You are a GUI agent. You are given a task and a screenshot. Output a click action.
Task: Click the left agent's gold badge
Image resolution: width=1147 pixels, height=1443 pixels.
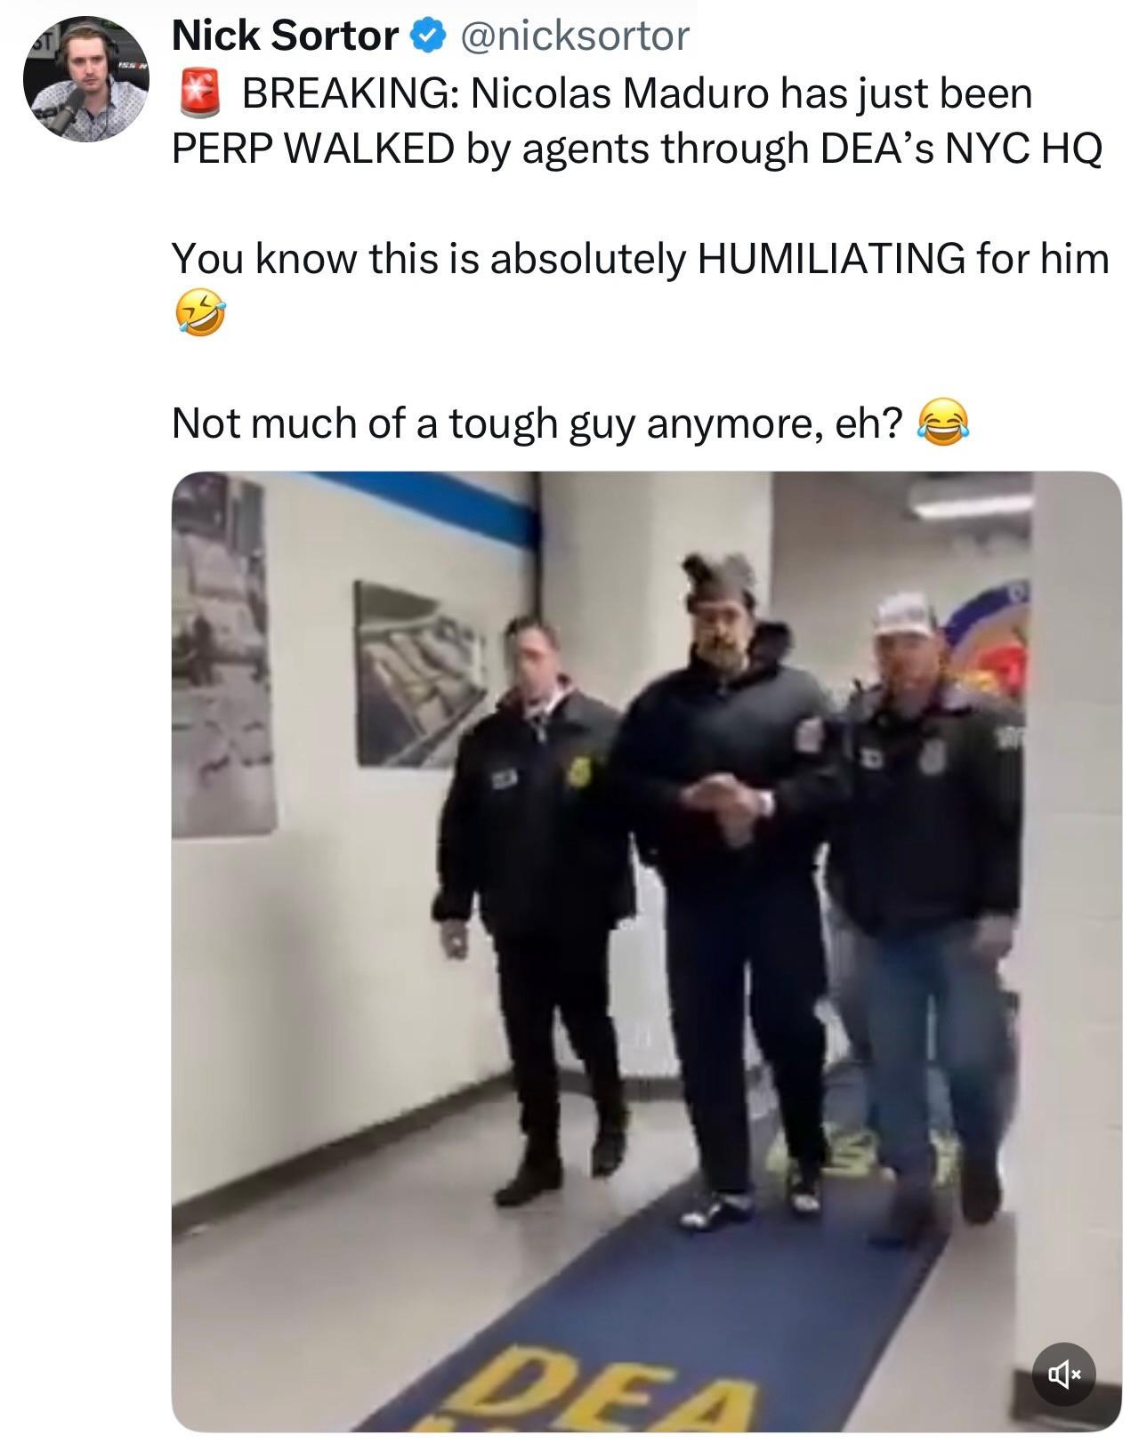pos(579,771)
